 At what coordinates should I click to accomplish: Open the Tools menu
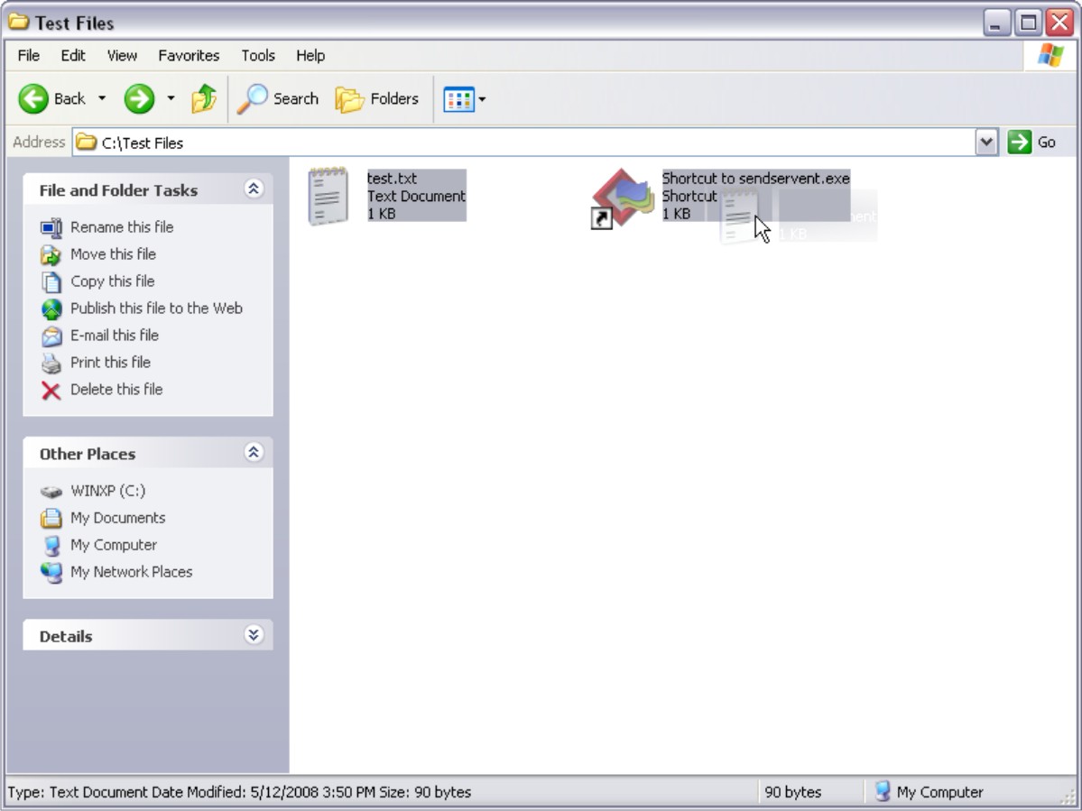[x=257, y=55]
